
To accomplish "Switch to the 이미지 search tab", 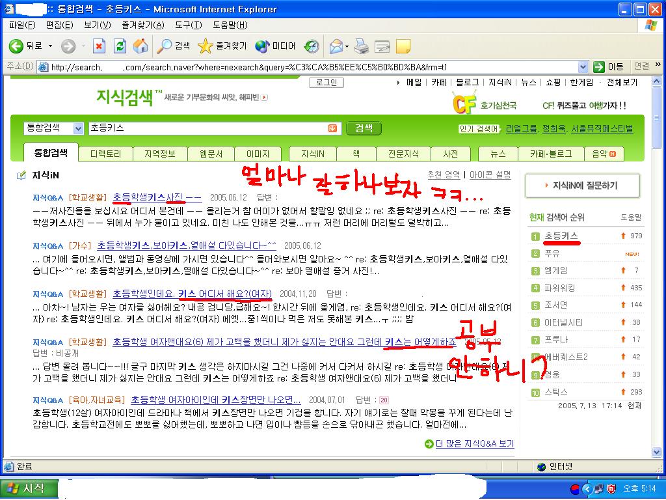I will [x=258, y=154].
